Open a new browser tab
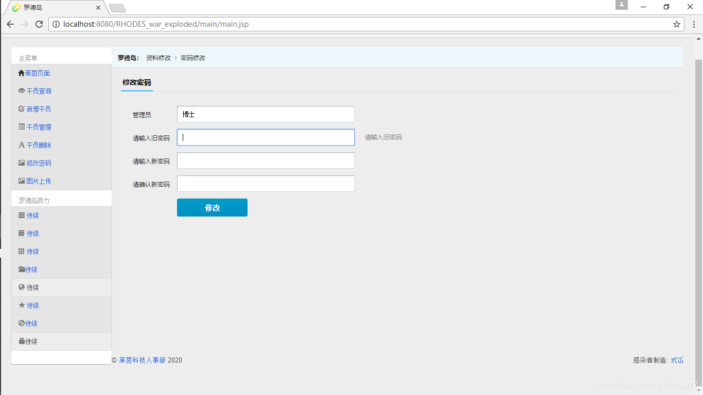703x395 pixels. [x=117, y=8]
